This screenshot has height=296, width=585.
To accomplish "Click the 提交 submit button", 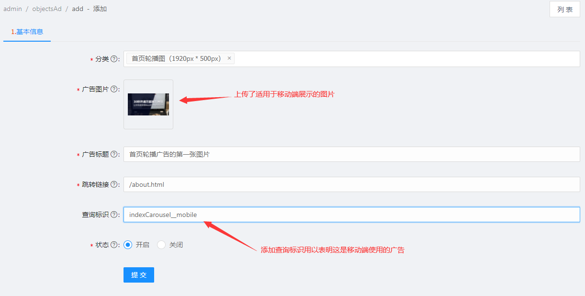I will 139,275.
